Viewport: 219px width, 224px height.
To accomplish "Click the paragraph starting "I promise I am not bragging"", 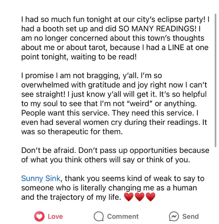I will tap(115, 104).
